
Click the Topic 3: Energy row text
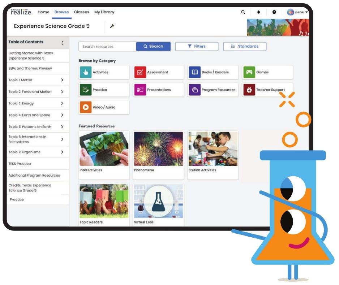click(21, 104)
